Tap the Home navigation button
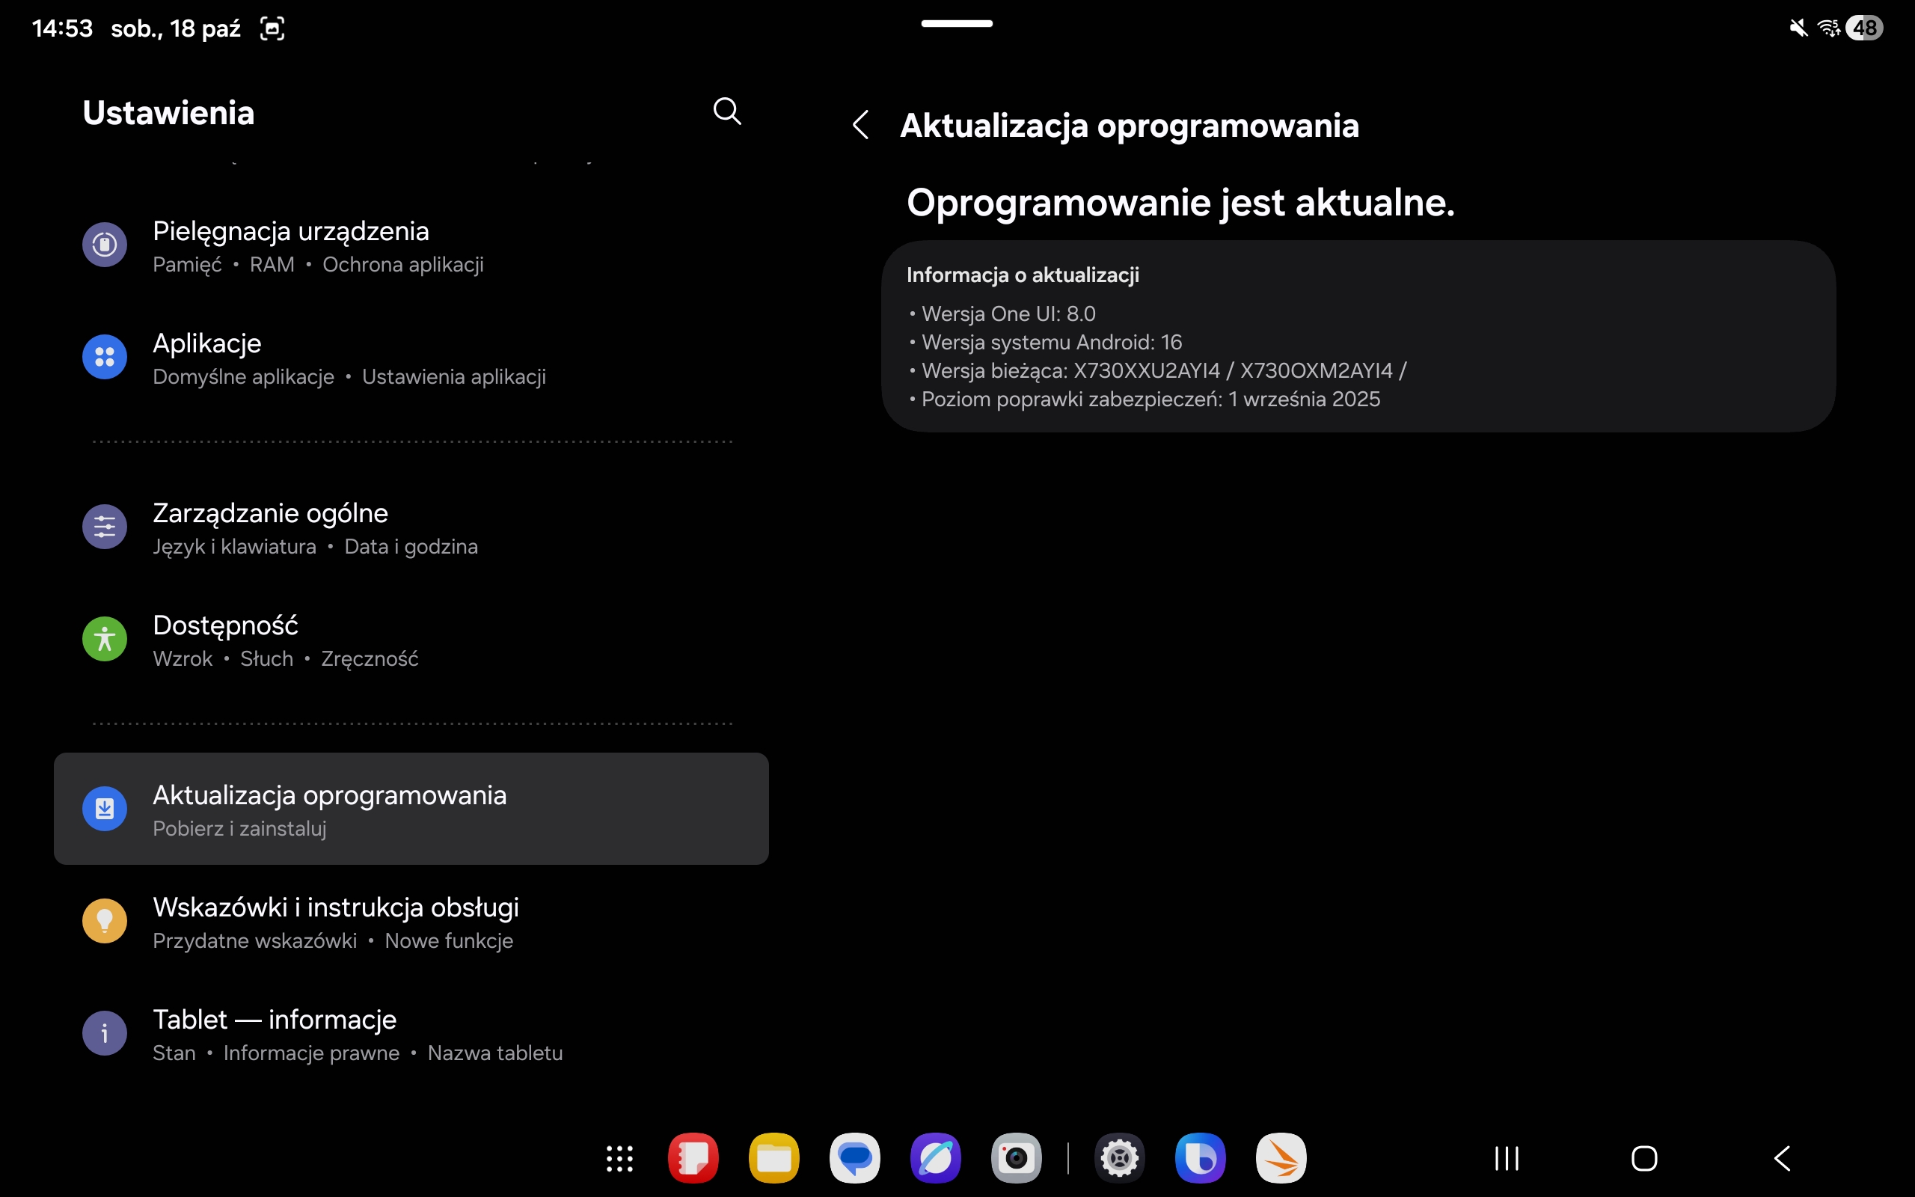 pyautogui.click(x=1644, y=1159)
